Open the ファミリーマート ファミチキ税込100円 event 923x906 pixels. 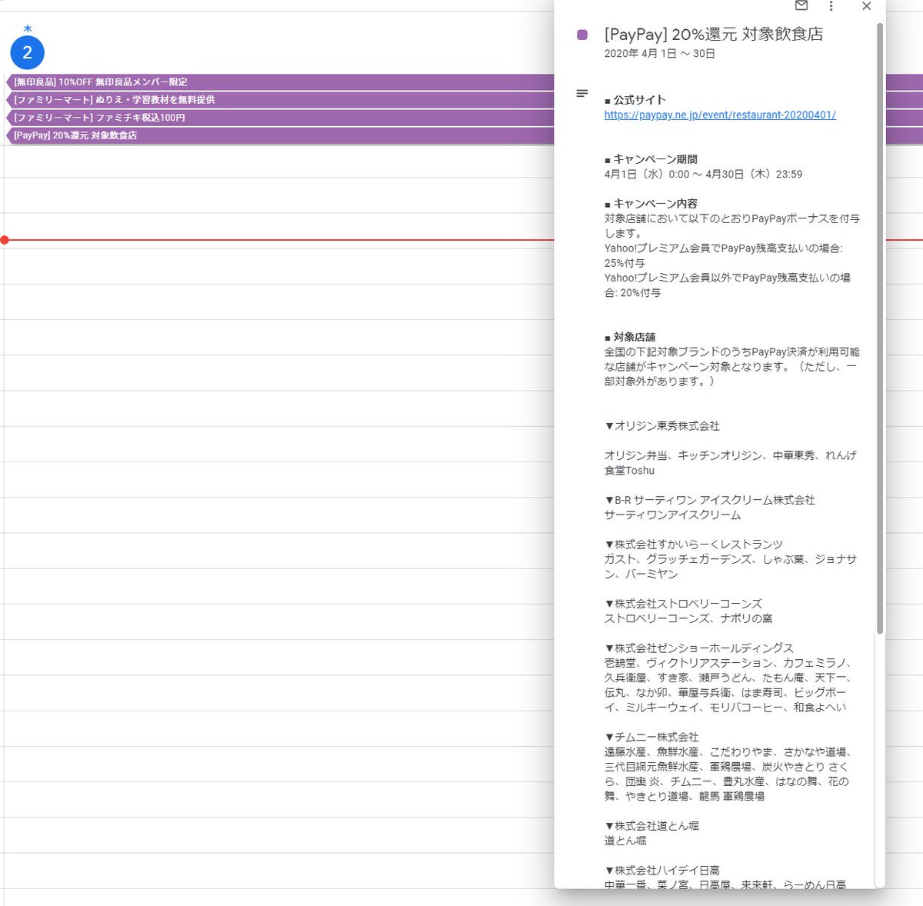pyautogui.click(x=281, y=118)
